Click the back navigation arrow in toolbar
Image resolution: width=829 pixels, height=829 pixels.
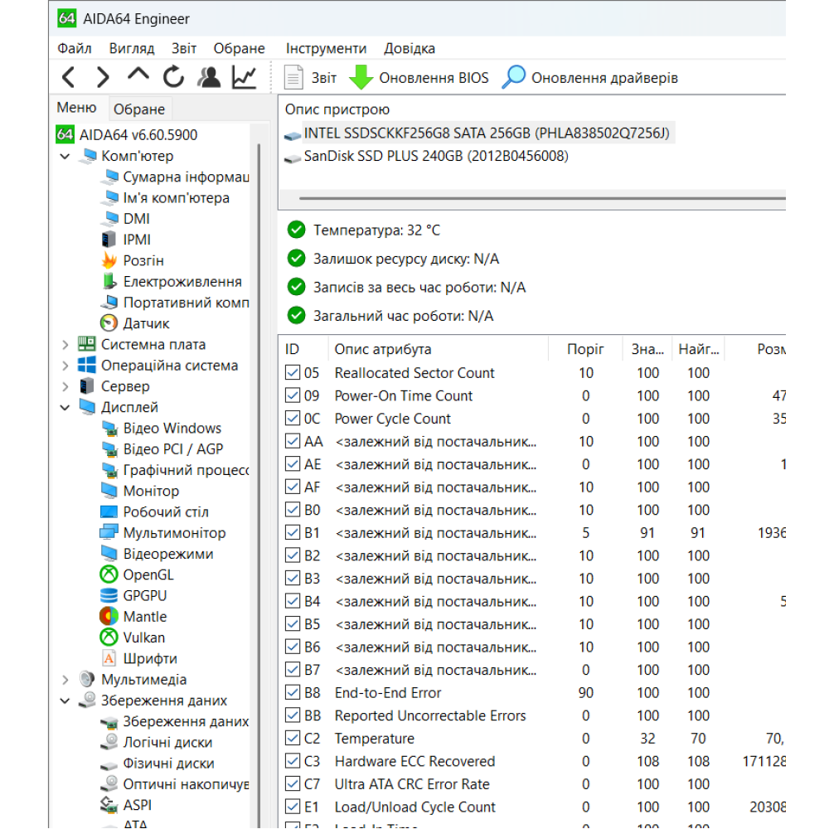(69, 78)
